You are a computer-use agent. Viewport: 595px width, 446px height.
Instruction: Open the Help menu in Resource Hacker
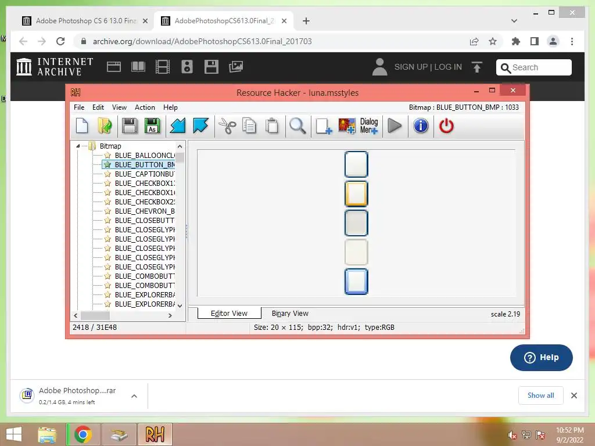click(170, 107)
